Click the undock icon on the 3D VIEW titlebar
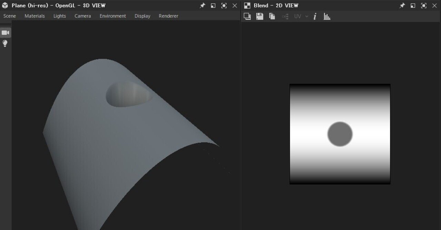The height and width of the screenshot is (230, 441). 213,5
